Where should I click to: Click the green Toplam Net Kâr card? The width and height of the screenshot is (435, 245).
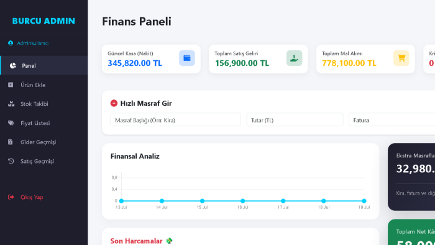tap(411, 232)
